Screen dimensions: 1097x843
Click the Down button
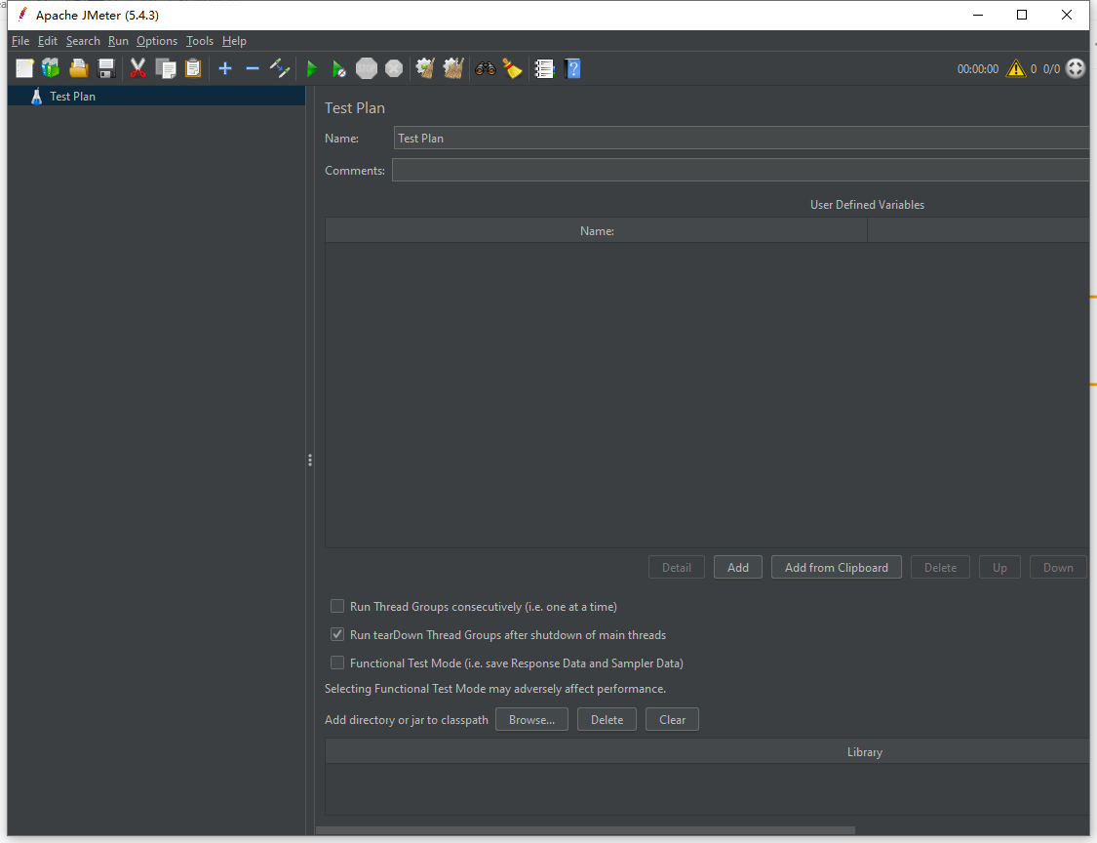click(x=1058, y=567)
